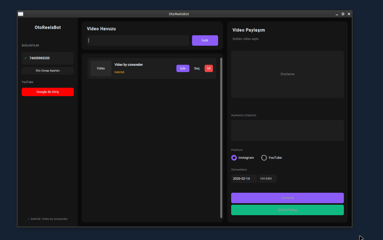
Task: Click the date field showing 2026-02-14
Action: pos(244,179)
